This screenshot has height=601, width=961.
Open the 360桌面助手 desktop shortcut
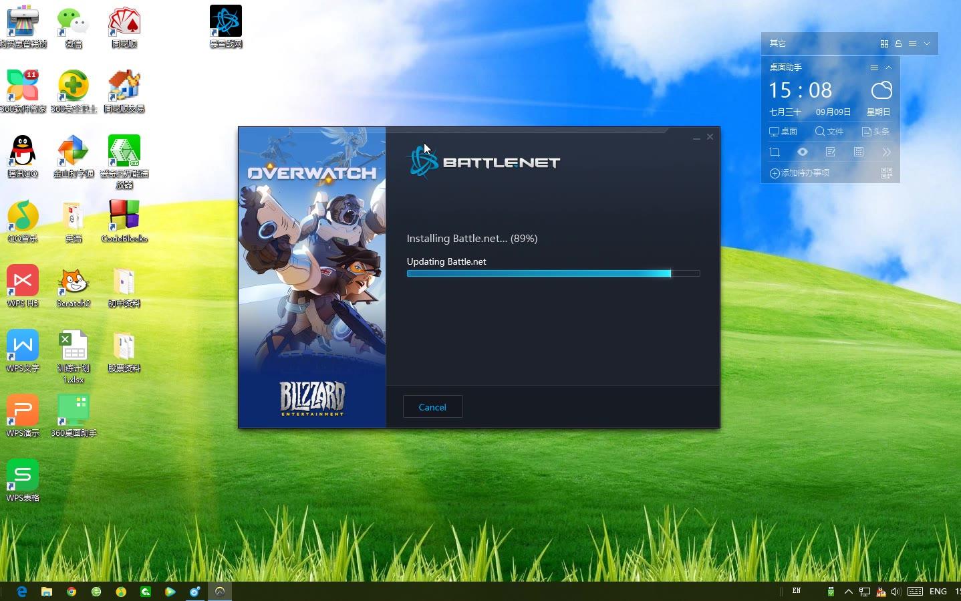[x=74, y=416]
